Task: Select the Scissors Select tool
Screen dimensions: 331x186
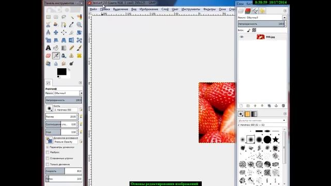Action: pyautogui.click(x=48, y=25)
